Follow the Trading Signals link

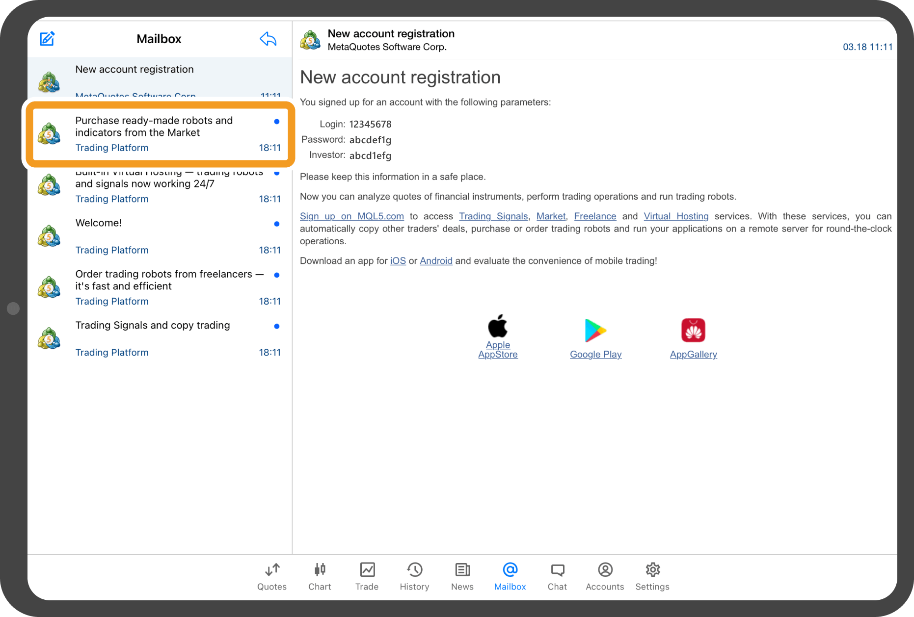point(493,216)
